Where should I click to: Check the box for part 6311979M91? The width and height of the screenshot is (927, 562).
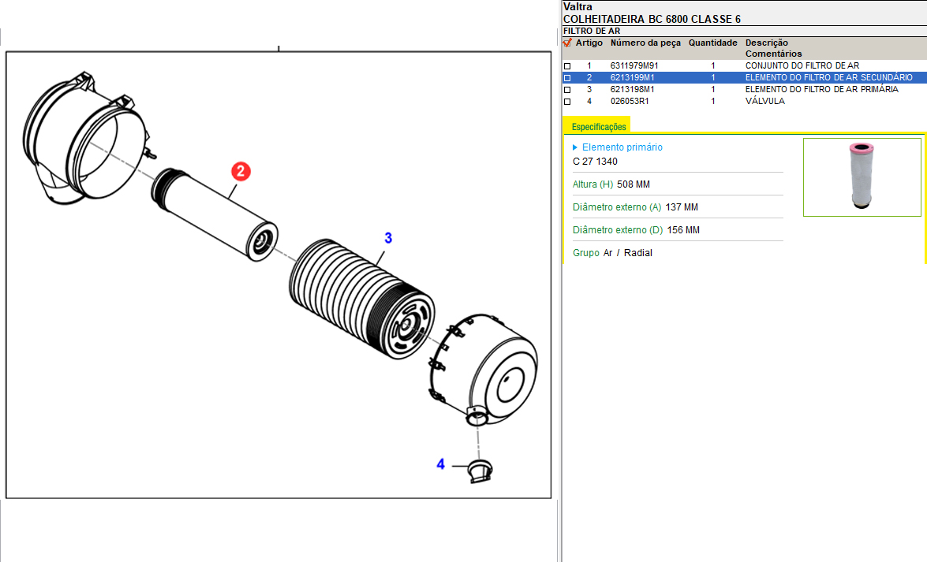567,66
